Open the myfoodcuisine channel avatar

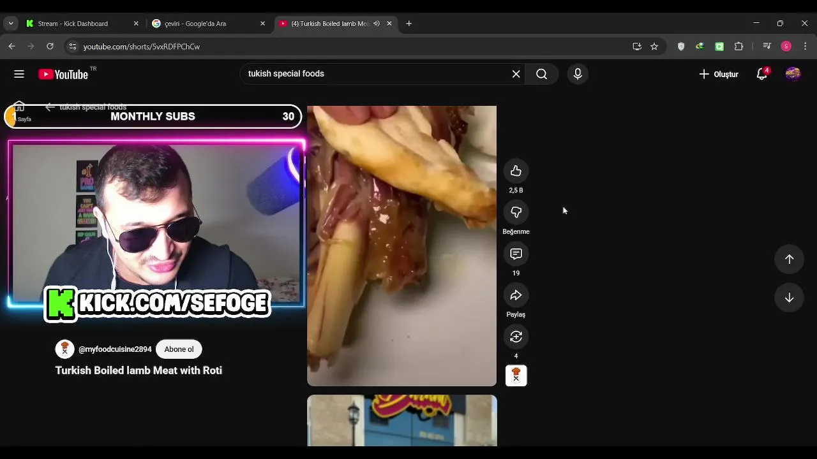pyautogui.click(x=64, y=349)
